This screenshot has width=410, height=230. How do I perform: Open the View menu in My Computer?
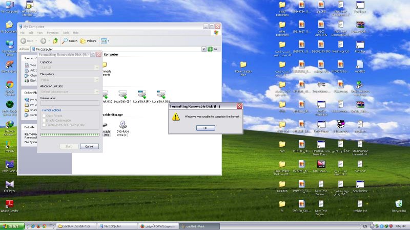pos(40,33)
